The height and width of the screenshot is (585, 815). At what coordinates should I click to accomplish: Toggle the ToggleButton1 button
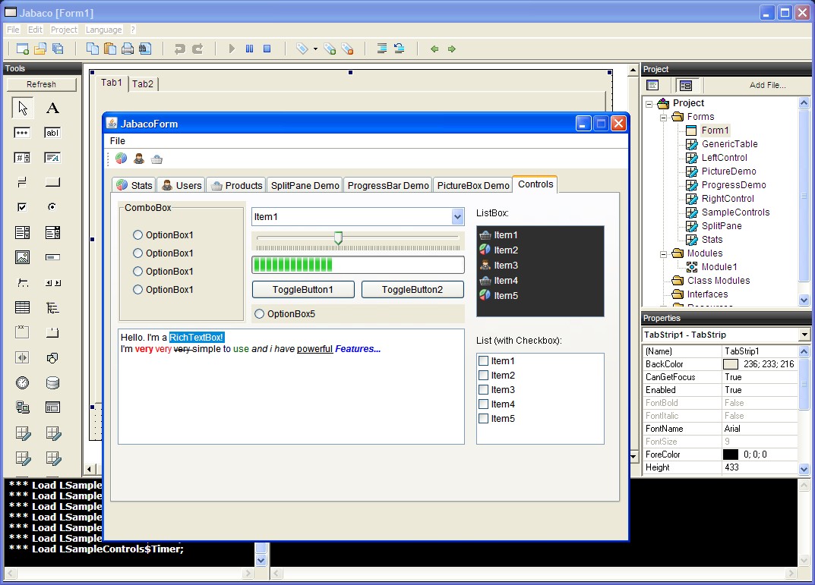click(x=303, y=290)
